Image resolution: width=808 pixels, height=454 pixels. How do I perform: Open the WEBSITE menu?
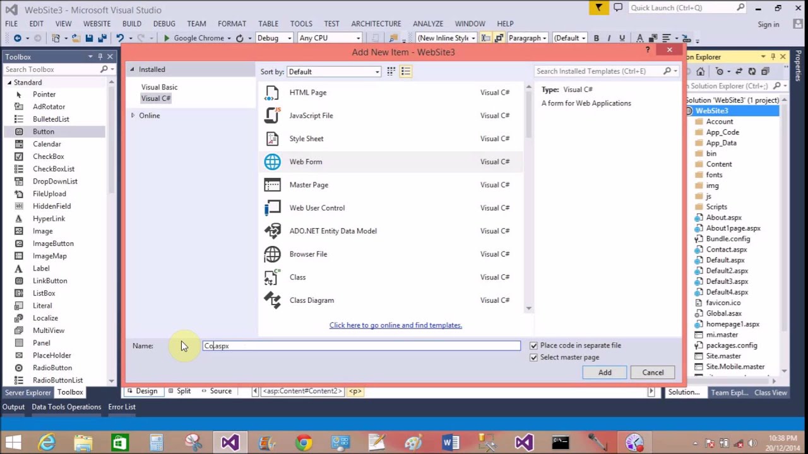tap(97, 23)
